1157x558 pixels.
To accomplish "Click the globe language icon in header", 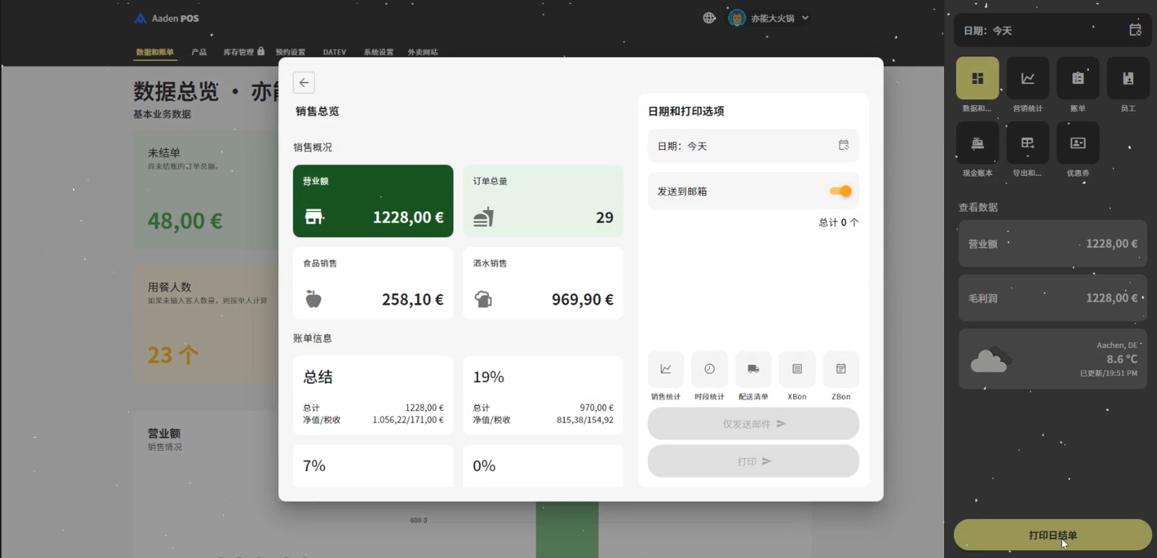I will (709, 18).
